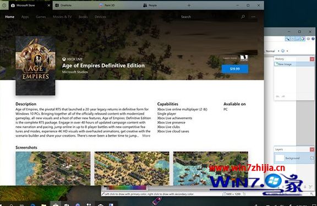Switch to the Paint 3D tab
317x206 pixels.
click(107, 6)
